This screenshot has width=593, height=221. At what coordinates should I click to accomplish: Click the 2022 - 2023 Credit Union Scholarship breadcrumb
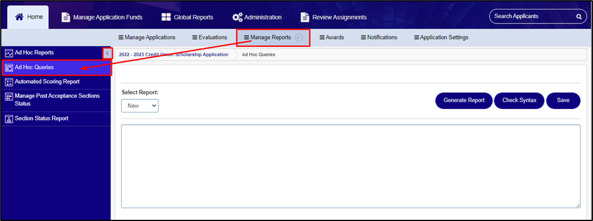173,55
